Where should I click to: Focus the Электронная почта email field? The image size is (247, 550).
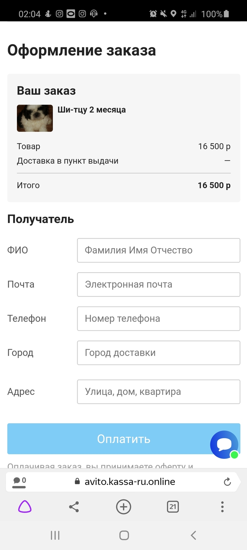click(x=158, y=285)
